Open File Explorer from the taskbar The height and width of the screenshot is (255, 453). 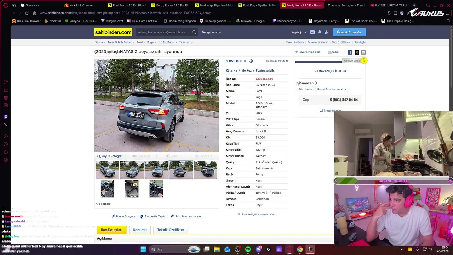tap(217, 249)
